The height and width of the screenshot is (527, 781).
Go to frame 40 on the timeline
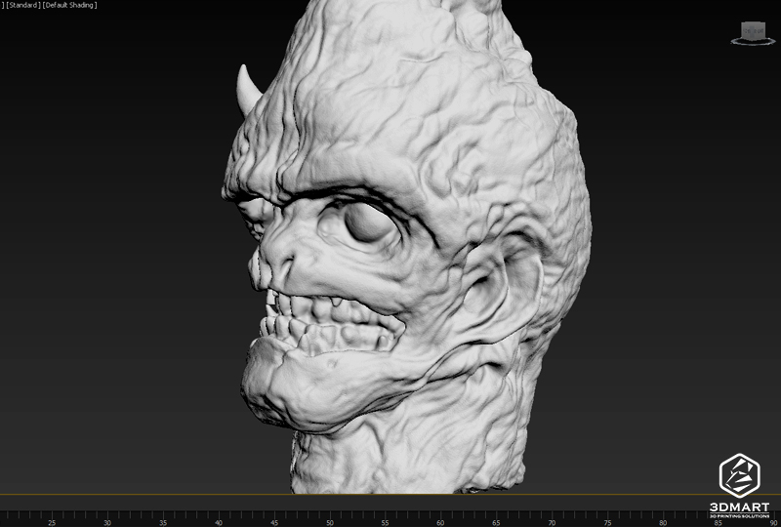[x=218, y=516]
